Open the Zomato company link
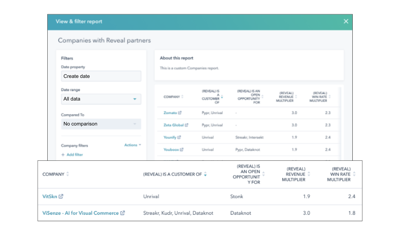 tap(170, 113)
